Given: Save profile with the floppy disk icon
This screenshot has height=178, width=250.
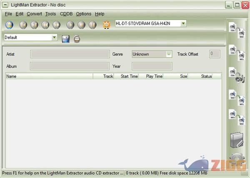Looking at the screenshot, I should pos(65,39).
